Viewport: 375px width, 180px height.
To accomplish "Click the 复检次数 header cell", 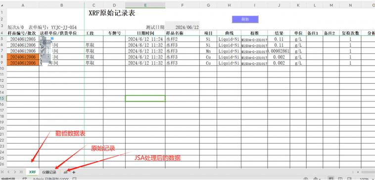I will pyautogui.click(x=350, y=33).
